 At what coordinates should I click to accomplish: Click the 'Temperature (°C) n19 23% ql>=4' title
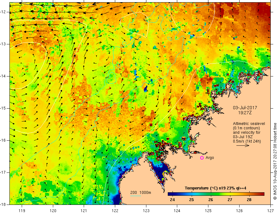[215, 188]
